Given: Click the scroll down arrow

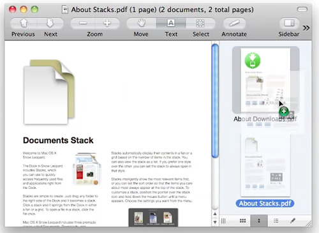Looking at the screenshot, I should pos(215,222).
